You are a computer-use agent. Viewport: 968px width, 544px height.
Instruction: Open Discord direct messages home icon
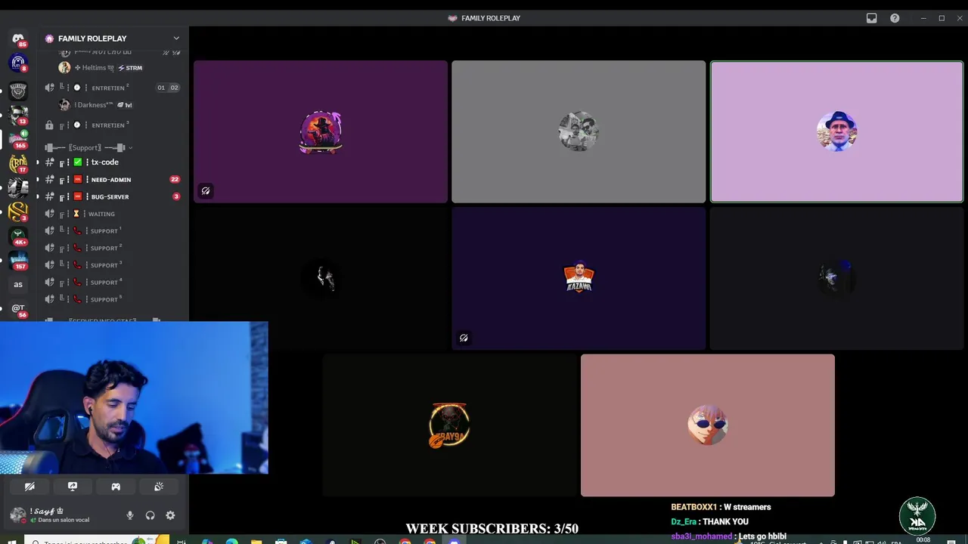coord(18,39)
